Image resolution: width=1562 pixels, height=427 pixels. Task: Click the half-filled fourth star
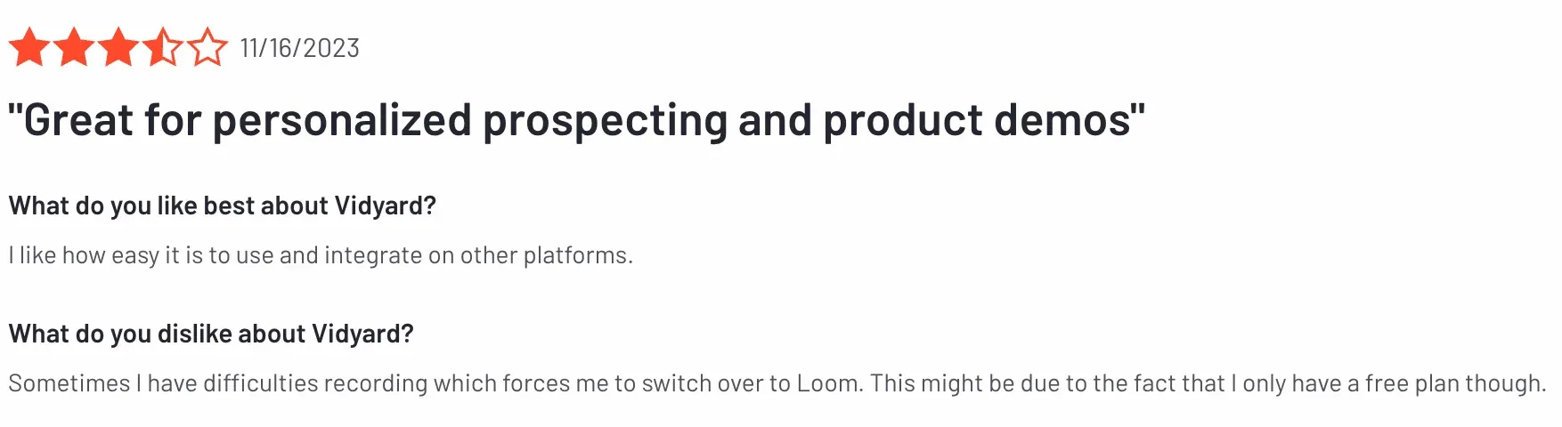point(163,47)
